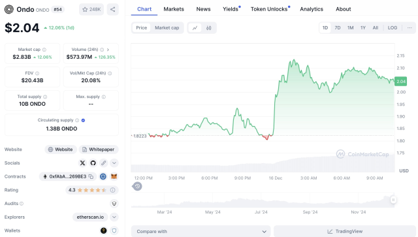Image resolution: width=418 pixels, height=237 pixels.
Task: Open Total supply info icon
Action: (45, 97)
